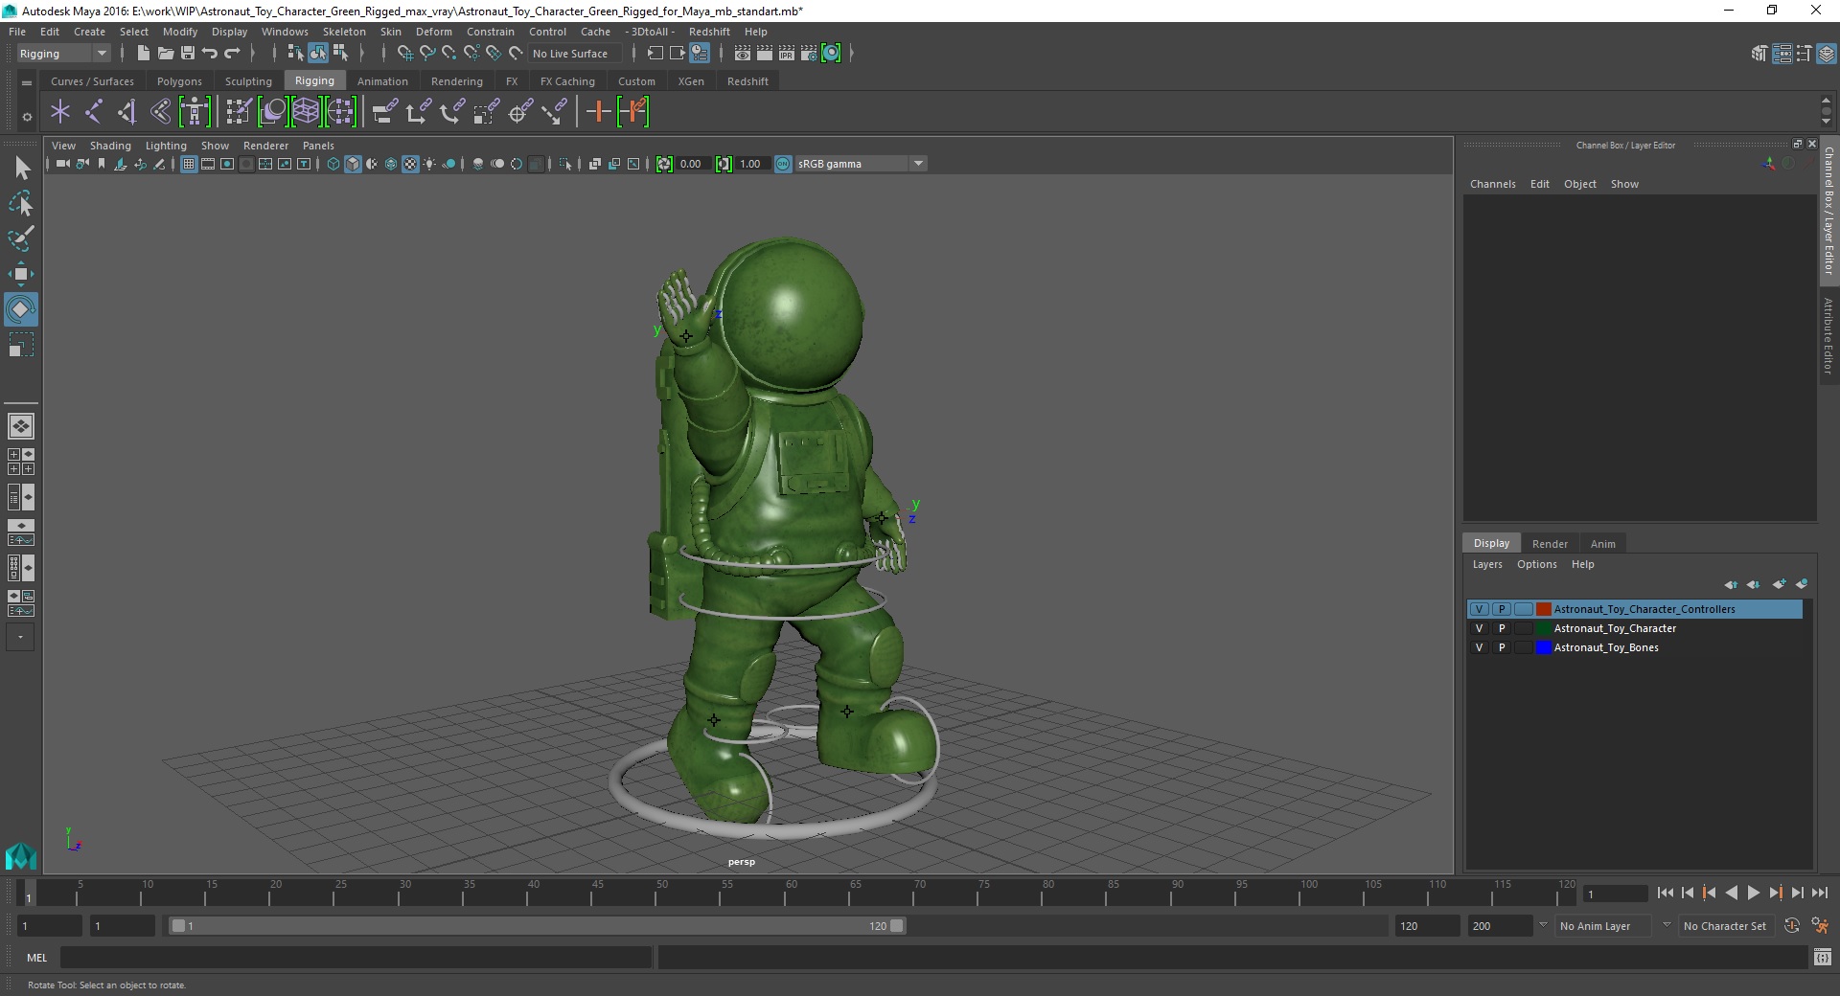Open the viewport Shading menu
Viewport: 1840px width, 996px height.
tap(110, 146)
